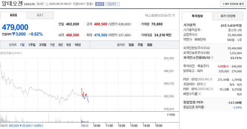Expand the 기업개요 dropdown
The width and height of the screenshot is (247, 129).
[112, 4]
